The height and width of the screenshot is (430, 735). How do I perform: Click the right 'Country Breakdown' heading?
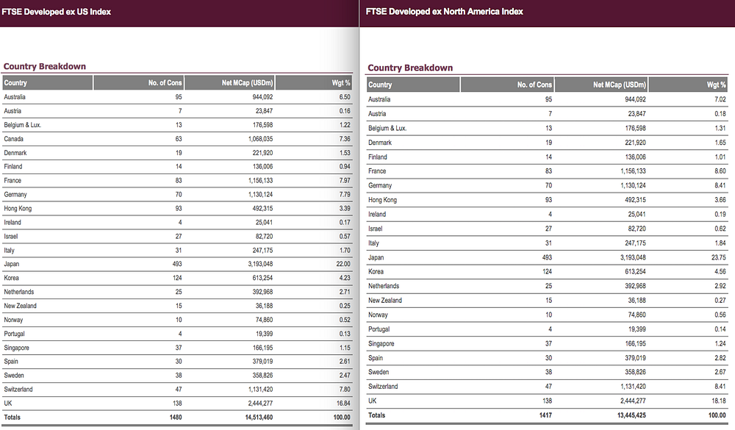[410, 68]
